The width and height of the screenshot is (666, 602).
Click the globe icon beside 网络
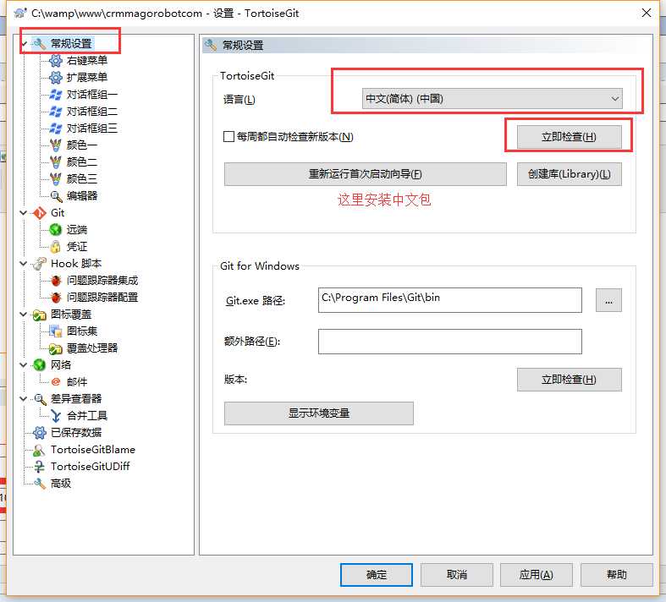pyautogui.click(x=40, y=365)
